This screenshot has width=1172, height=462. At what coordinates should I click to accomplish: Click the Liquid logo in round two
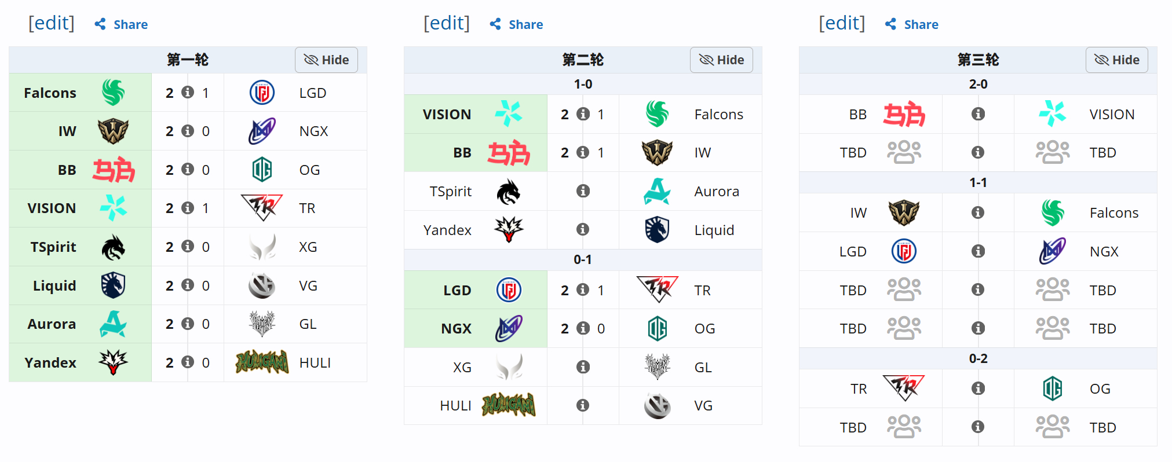657,230
